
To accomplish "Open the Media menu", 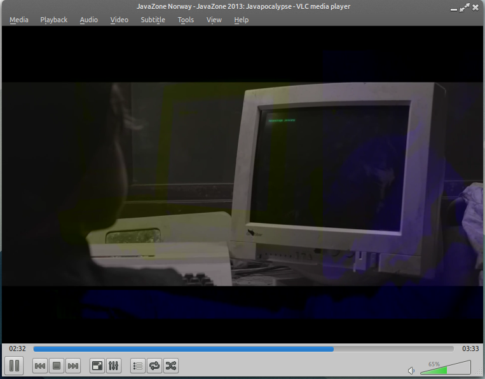I will click(19, 20).
